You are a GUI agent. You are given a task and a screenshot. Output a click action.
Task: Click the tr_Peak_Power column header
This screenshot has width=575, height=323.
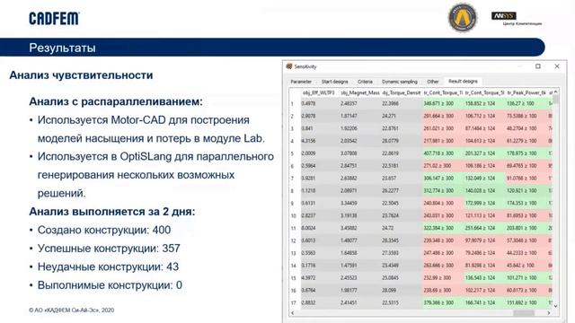click(526, 93)
